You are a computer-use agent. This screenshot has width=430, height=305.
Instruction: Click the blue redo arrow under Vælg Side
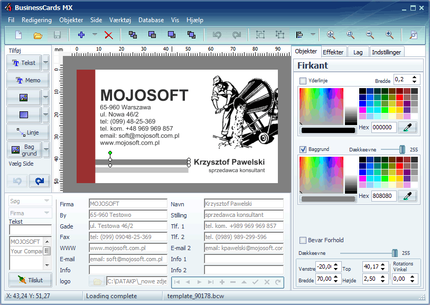tap(40, 181)
